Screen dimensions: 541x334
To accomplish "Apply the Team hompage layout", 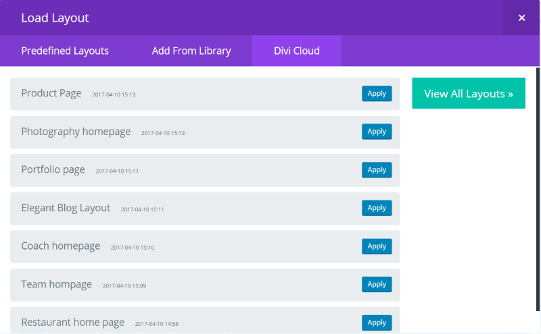I will tap(377, 284).
